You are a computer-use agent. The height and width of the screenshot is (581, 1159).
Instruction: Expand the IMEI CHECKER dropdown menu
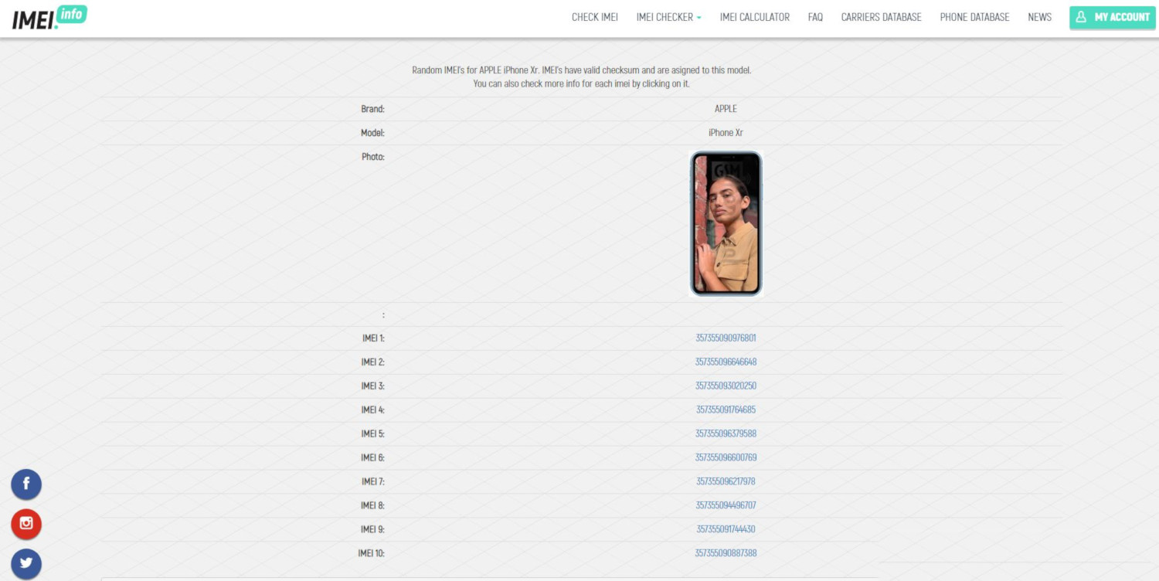click(668, 16)
